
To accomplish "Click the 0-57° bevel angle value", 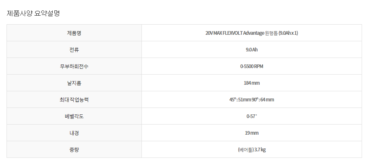I will coord(251,116).
